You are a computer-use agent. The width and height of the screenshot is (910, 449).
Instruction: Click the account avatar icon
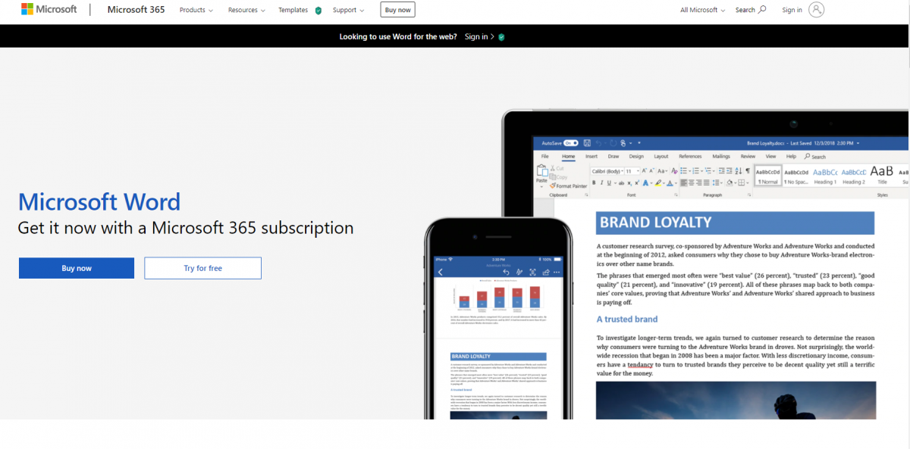tap(816, 10)
